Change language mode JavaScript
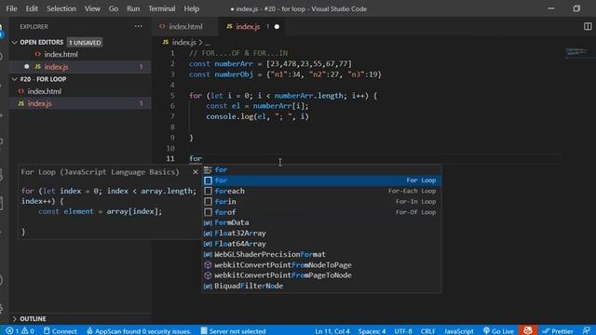596x335 pixels. [x=459, y=331]
